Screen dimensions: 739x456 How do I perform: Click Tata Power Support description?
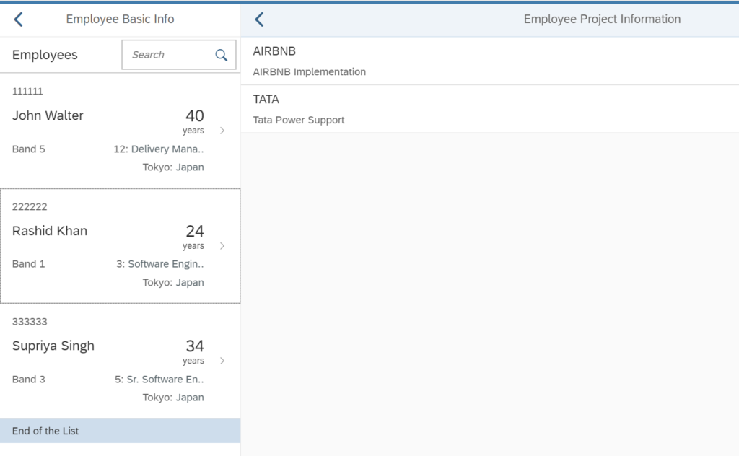299,120
